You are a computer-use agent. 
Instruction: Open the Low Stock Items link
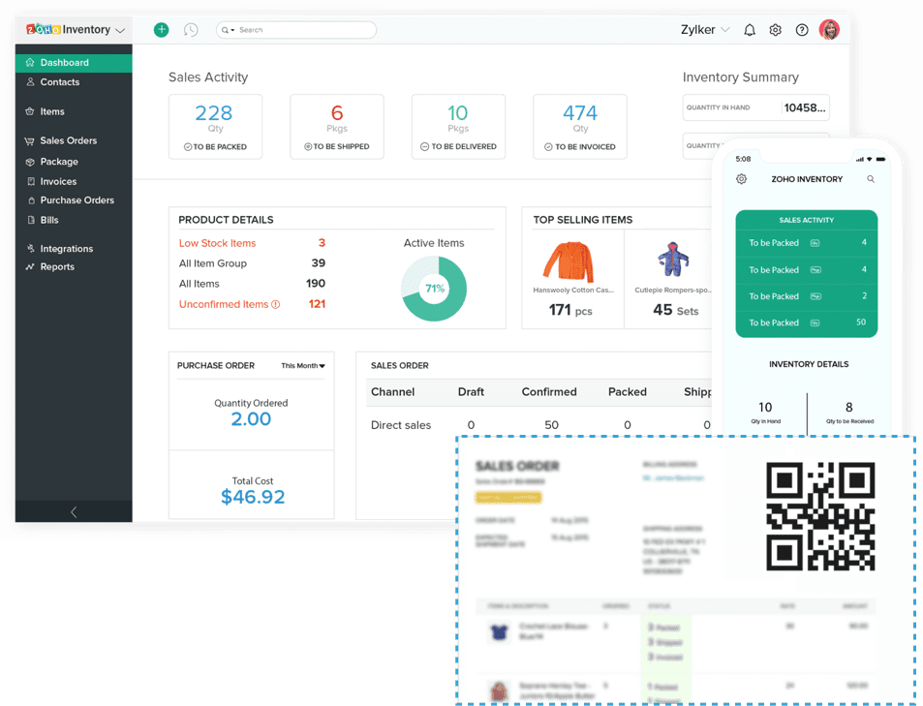217,243
